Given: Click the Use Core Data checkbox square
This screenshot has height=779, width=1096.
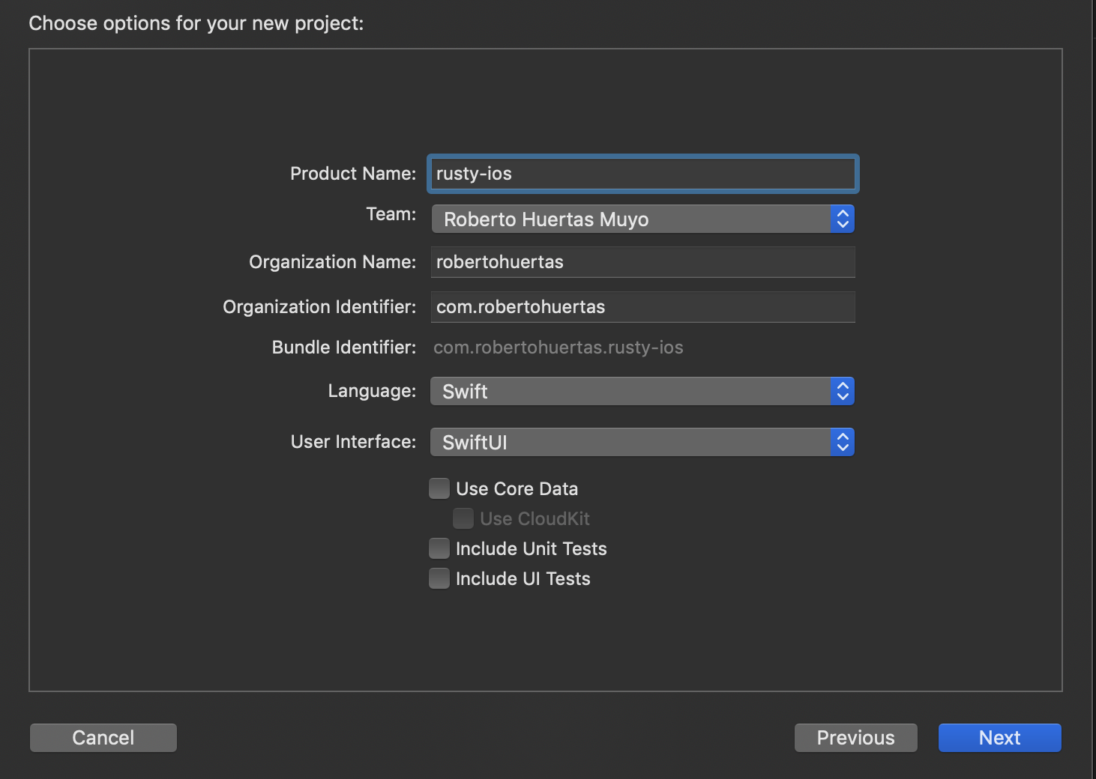Looking at the screenshot, I should point(439,488).
